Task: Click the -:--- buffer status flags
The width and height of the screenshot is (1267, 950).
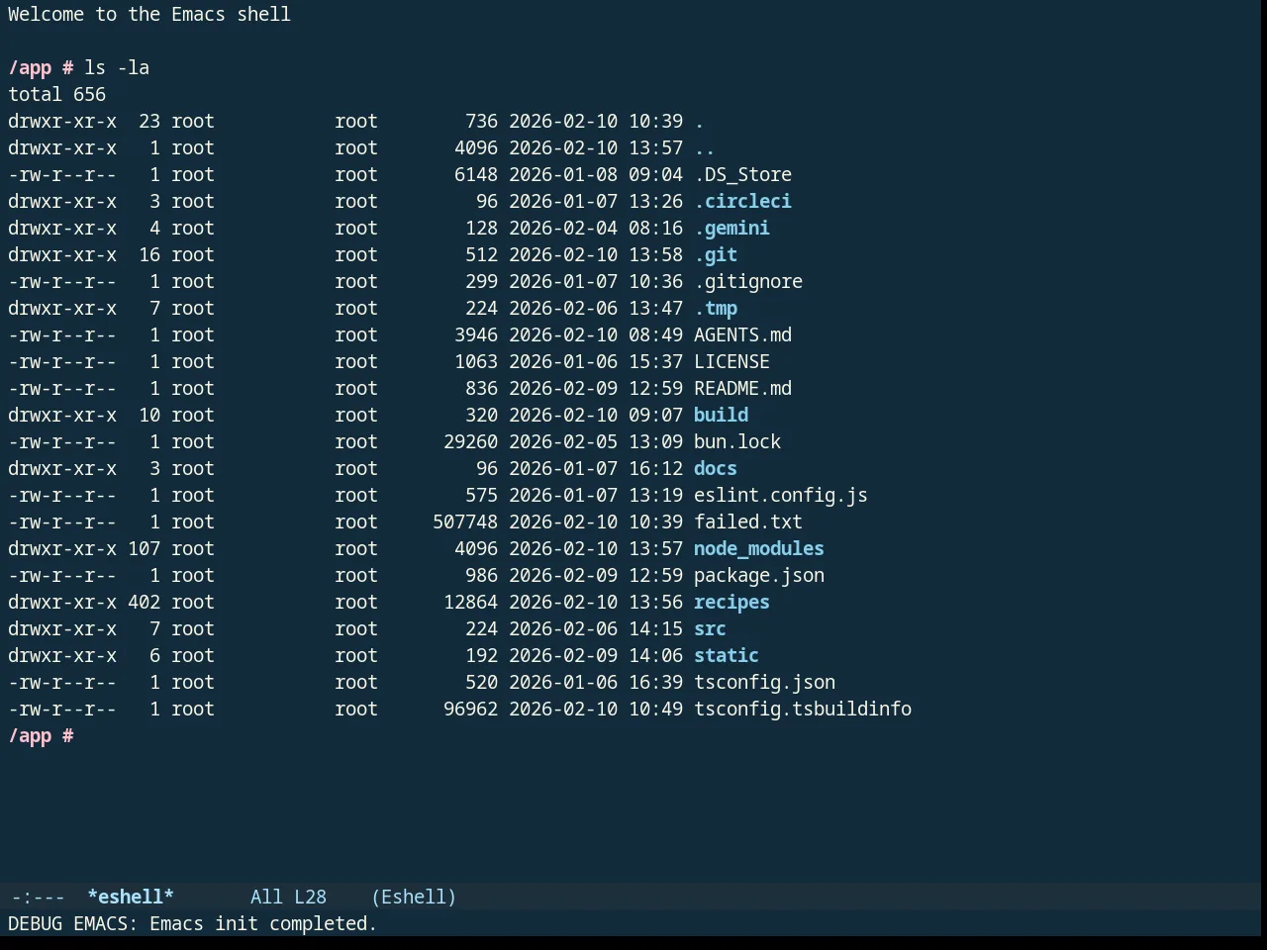Action: [x=38, y=897]
